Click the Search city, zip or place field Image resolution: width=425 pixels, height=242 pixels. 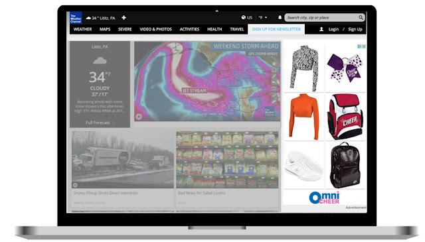[325, 18]
